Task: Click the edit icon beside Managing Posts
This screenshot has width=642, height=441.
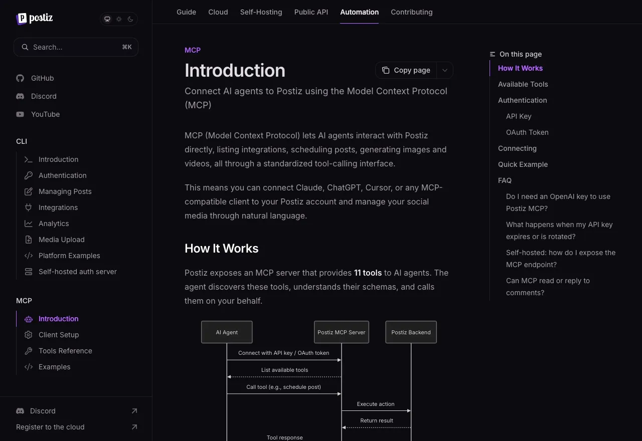Action: click(x=29, y=191)
